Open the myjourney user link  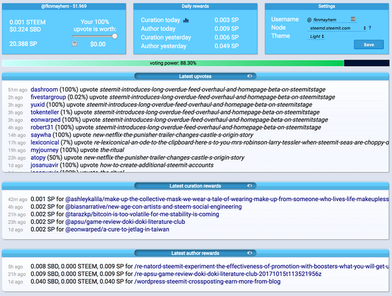pyautogui.click(x=45, y=150)
